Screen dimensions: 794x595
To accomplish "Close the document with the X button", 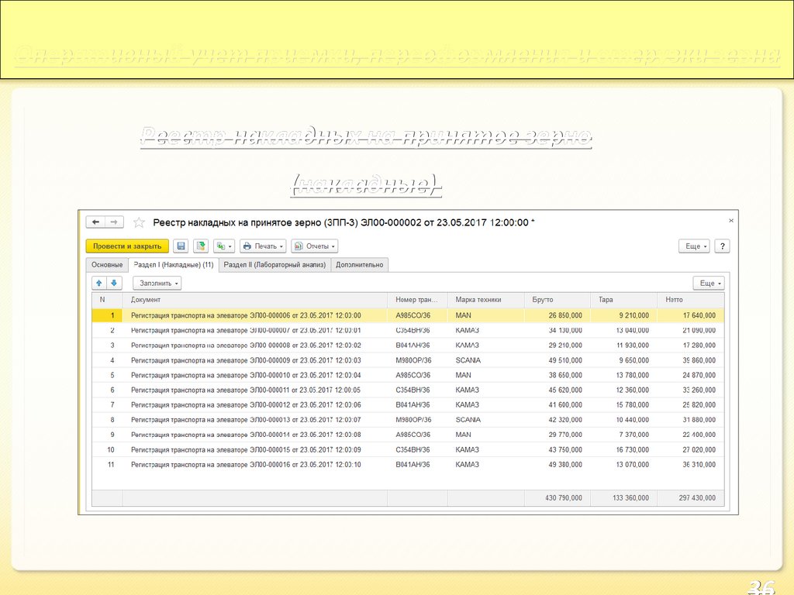I will (730, 221).
